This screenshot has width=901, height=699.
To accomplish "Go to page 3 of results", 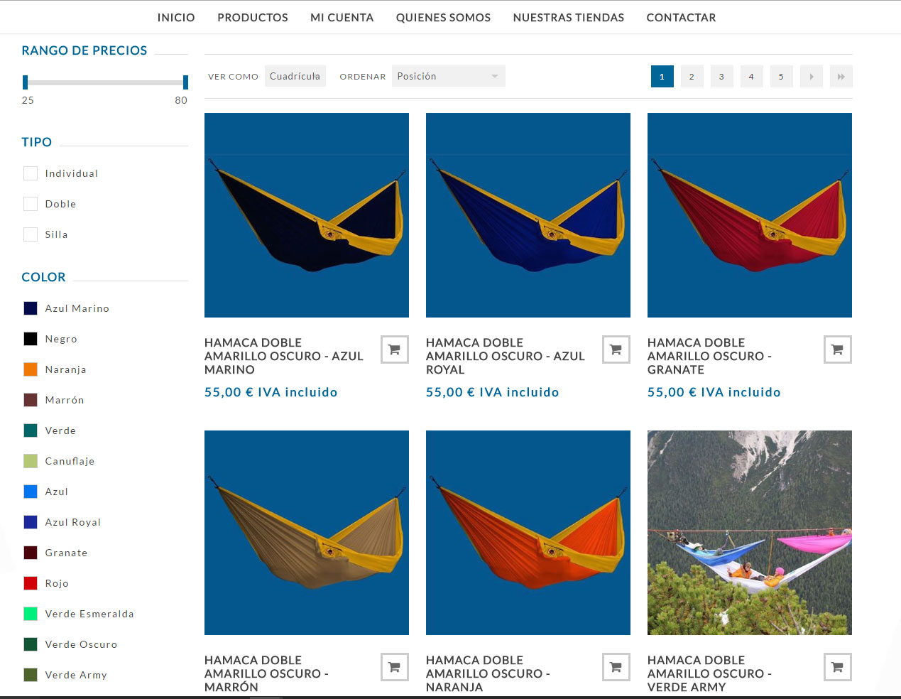I will [x=721, y=77].
